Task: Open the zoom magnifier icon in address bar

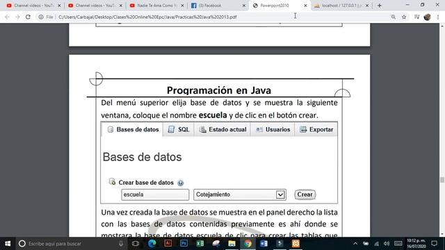Action: click(394, 17)
